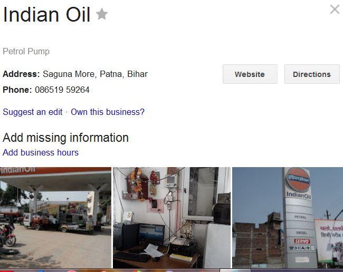Close the Indian Oil info panel
343x272 pixels.
pos(335,9)
